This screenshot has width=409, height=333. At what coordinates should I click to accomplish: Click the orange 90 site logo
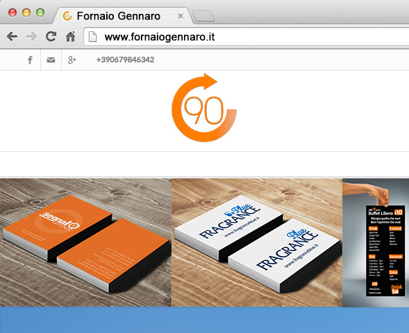[204, 108]
